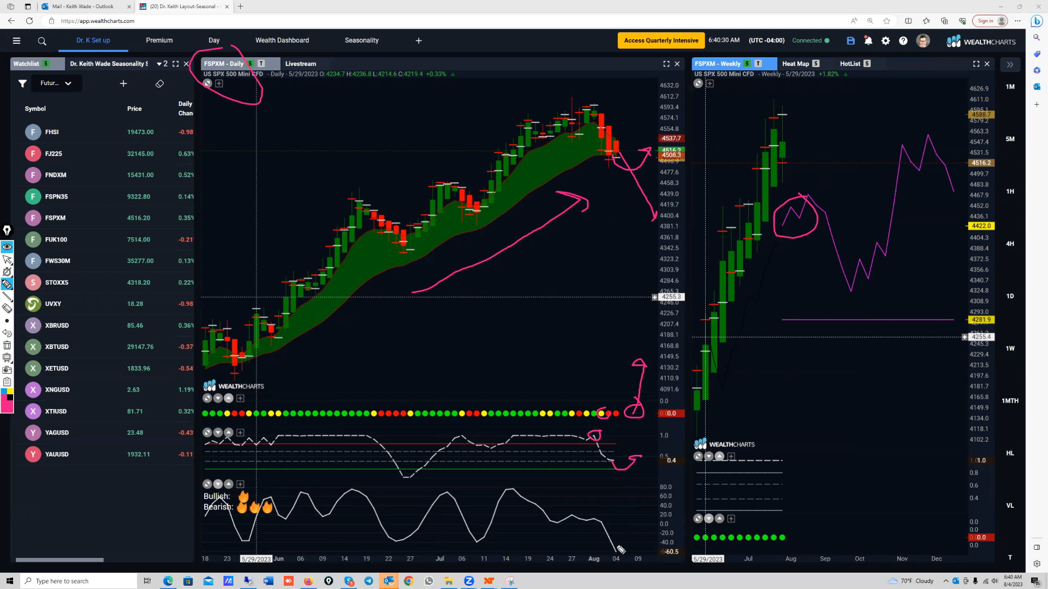
Task: Select the line drawing tool
Action: coord(7,296)
